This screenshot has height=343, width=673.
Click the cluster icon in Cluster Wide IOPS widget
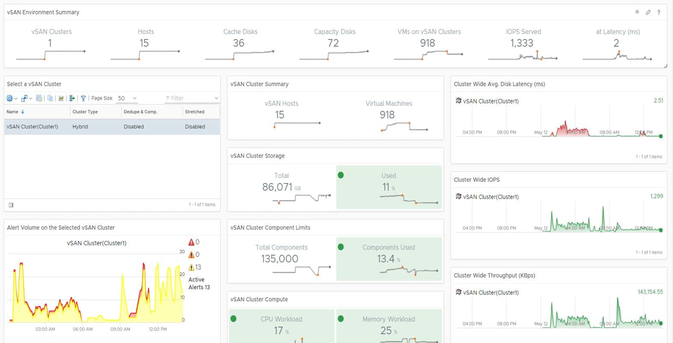(x=459, y=196)
